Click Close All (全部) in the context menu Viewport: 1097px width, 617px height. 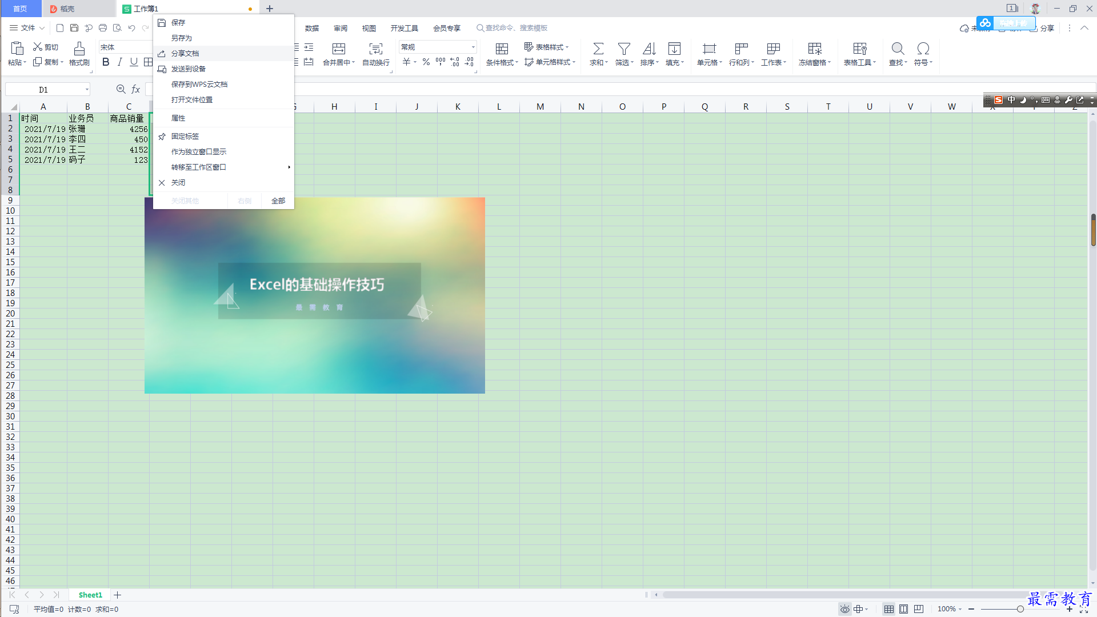[x=278, y=201]
